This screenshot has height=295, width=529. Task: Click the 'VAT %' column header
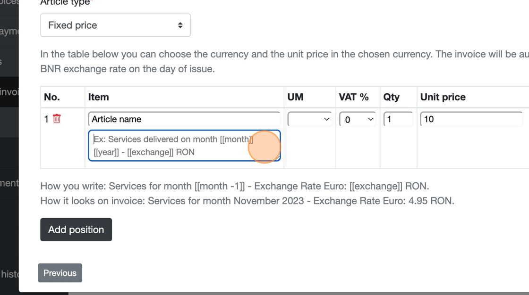coord(354,97)
